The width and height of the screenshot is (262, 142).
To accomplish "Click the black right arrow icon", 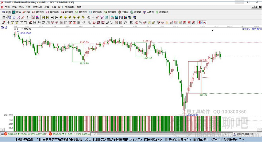I will point(57,17).
